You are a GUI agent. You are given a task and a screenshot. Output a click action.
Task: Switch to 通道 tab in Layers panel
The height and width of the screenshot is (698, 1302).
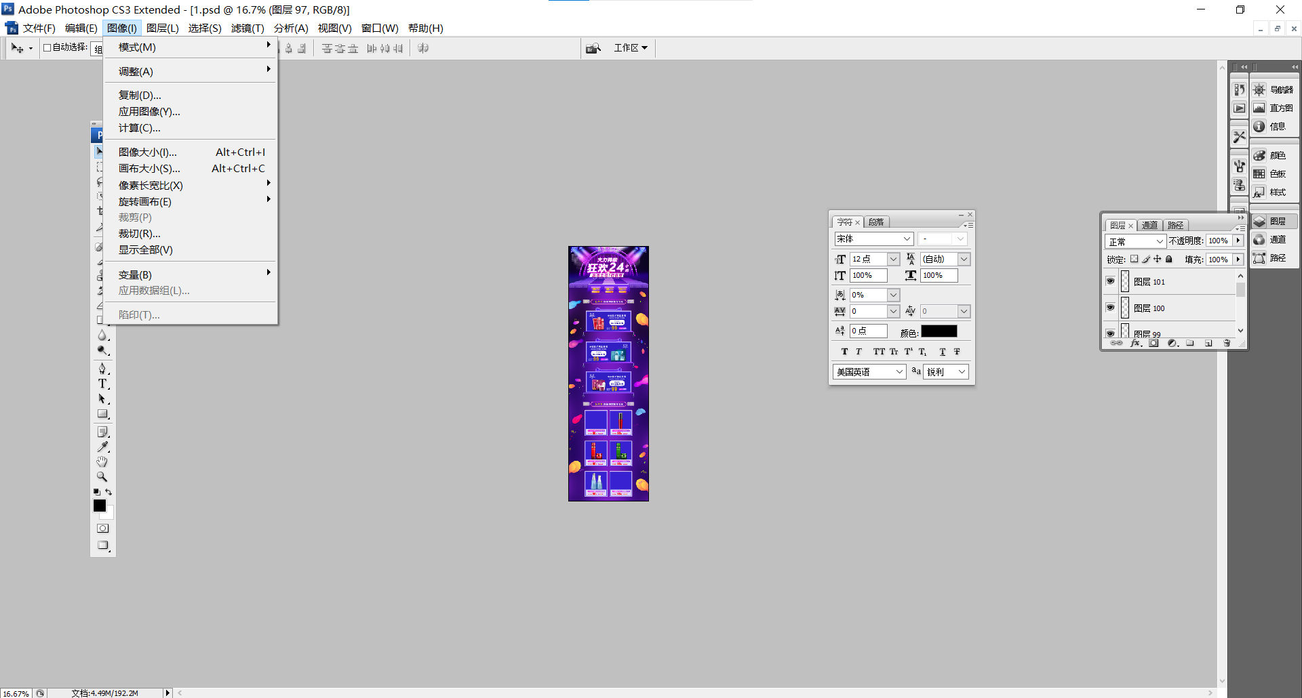point(1149,225)
